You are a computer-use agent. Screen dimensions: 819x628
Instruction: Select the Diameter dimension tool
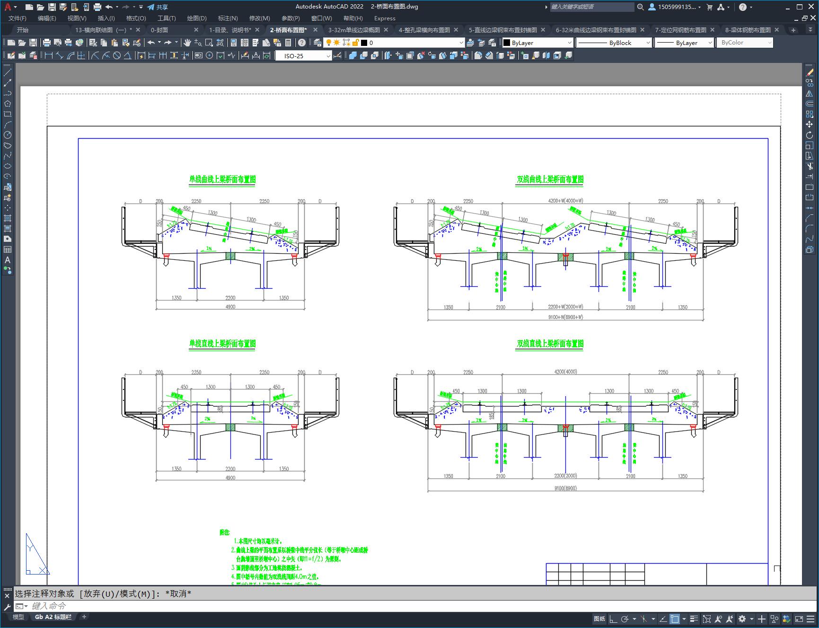pyautogui.click(x=117, y=56)
